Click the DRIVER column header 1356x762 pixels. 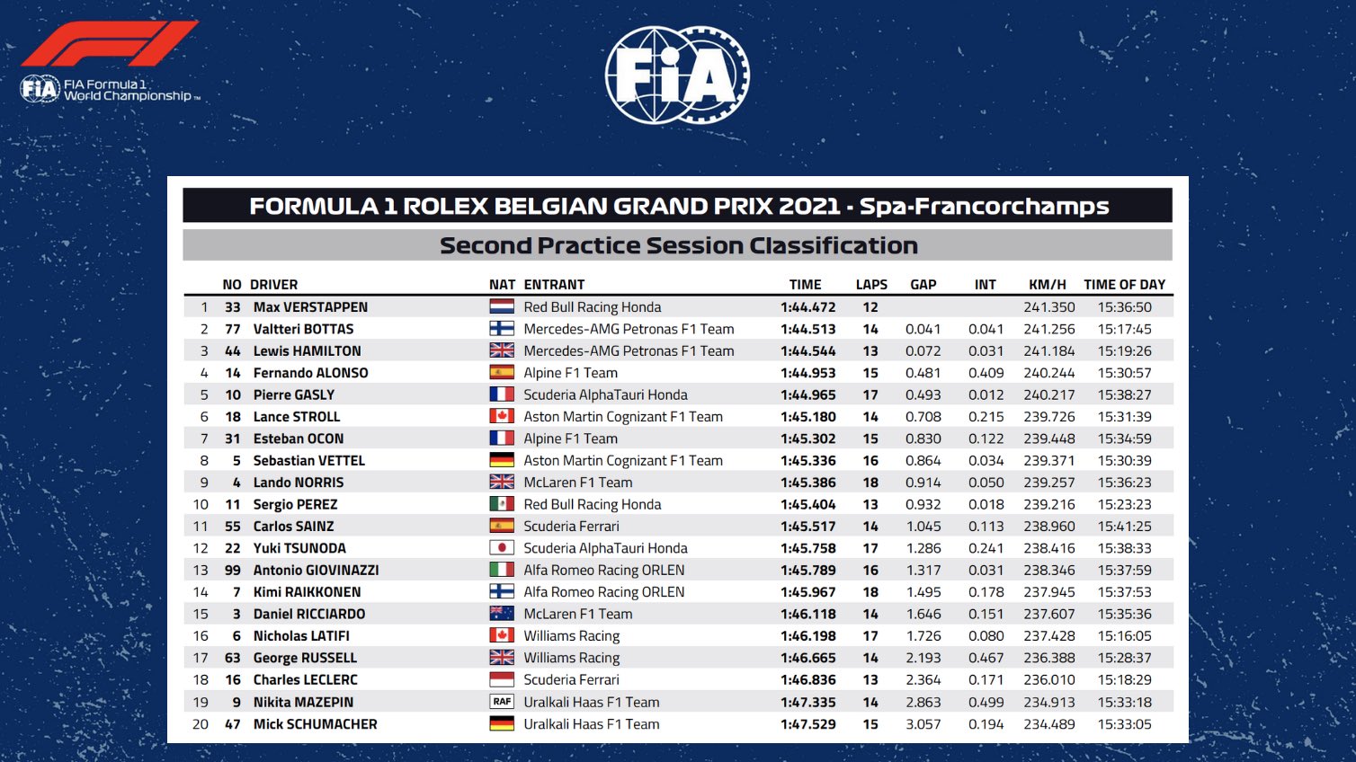pos(273,285)
